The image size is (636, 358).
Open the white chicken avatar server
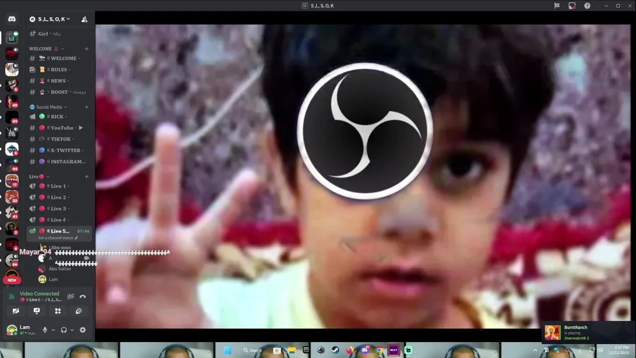(12, 69)
